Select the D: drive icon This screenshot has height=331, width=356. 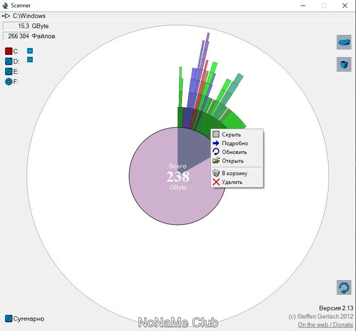pos(9,61)
